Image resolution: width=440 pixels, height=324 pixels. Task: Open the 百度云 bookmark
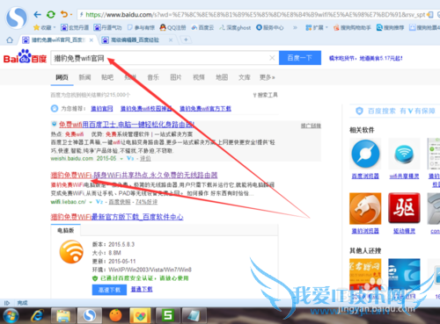click(202, 27)
